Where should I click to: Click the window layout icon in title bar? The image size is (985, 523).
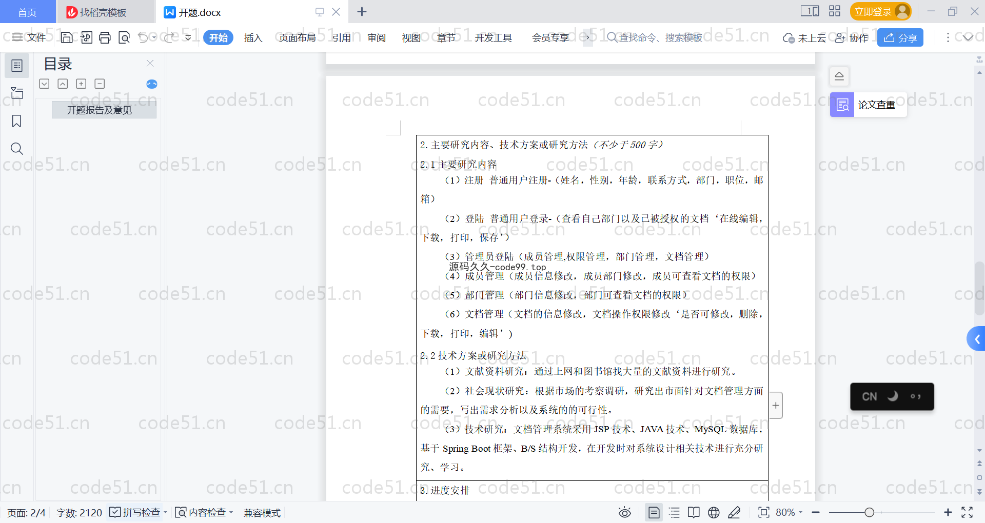810,11
